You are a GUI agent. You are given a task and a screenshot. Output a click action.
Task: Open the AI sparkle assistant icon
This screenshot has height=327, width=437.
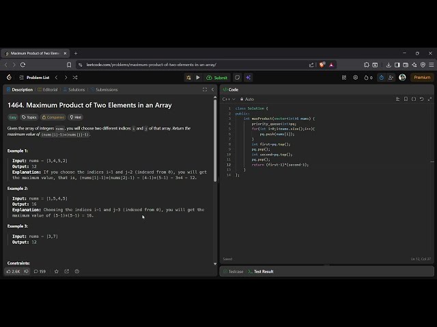coord(249,78)
